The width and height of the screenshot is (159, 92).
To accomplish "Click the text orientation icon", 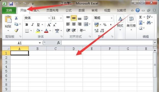I will (x=82, y=30).
